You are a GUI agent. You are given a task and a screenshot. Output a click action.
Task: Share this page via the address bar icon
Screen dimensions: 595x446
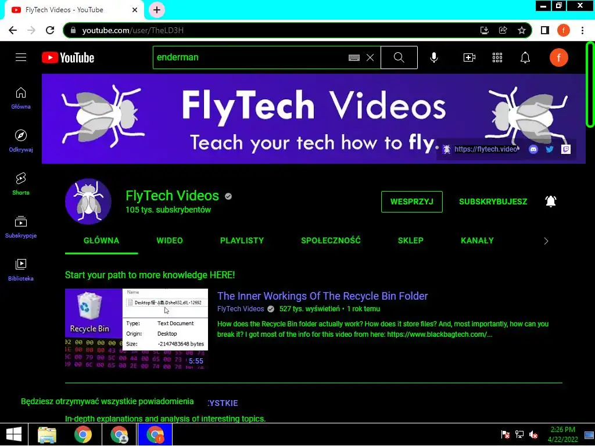(503, 30)
